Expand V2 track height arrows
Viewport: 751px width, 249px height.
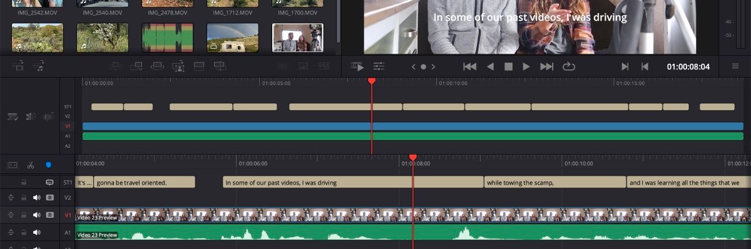[x=11, y=197]
